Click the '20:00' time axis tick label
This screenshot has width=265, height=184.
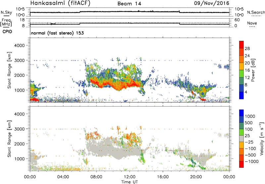[196, 177]
